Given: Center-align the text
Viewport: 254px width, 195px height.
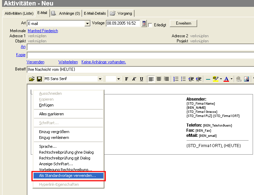Looking at the screenshot, I should pyautogui.click(x=159, y=79).
